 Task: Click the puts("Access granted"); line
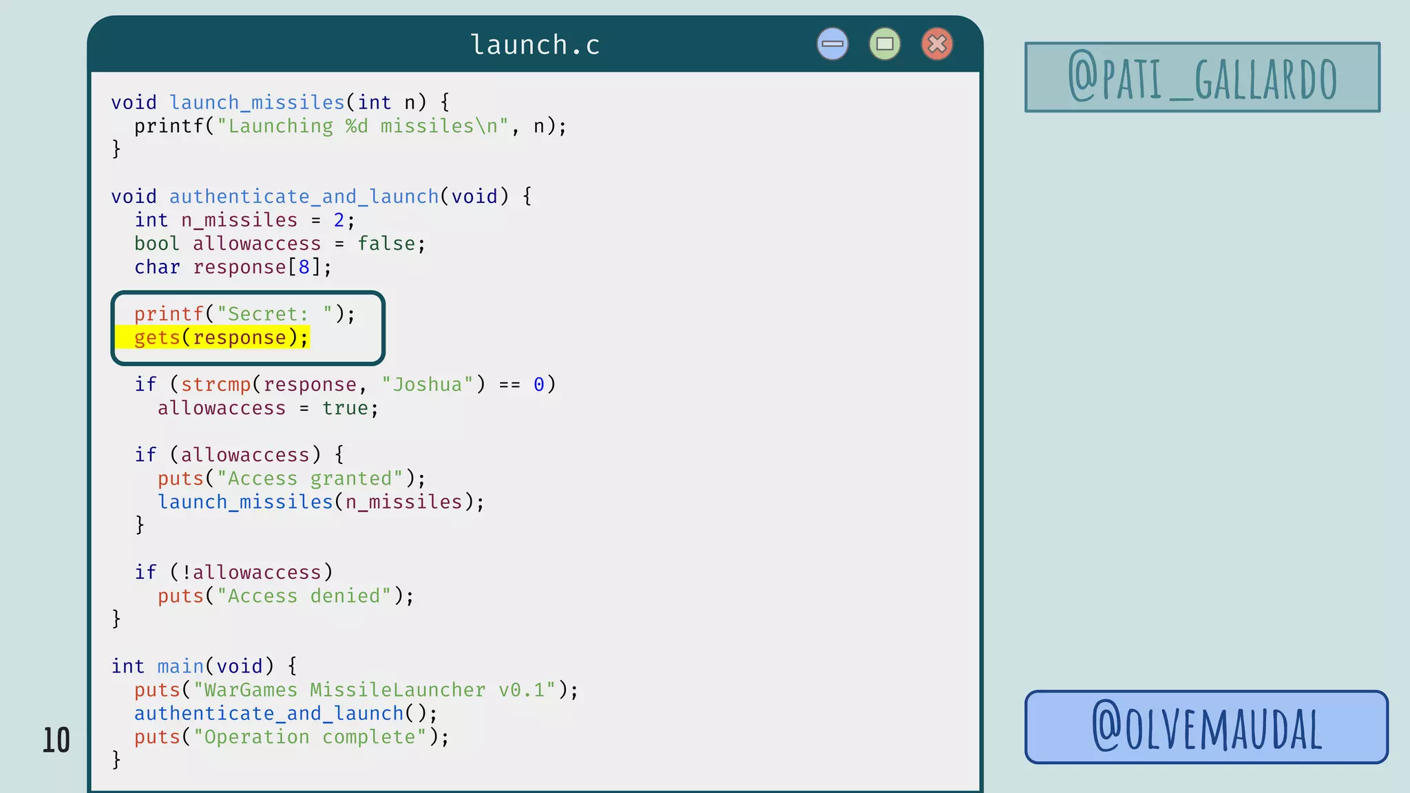292,478
